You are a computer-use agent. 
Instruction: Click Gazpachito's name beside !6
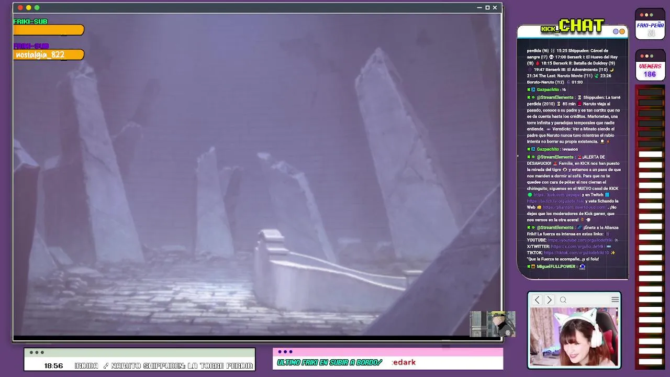[x=548, y=90]
